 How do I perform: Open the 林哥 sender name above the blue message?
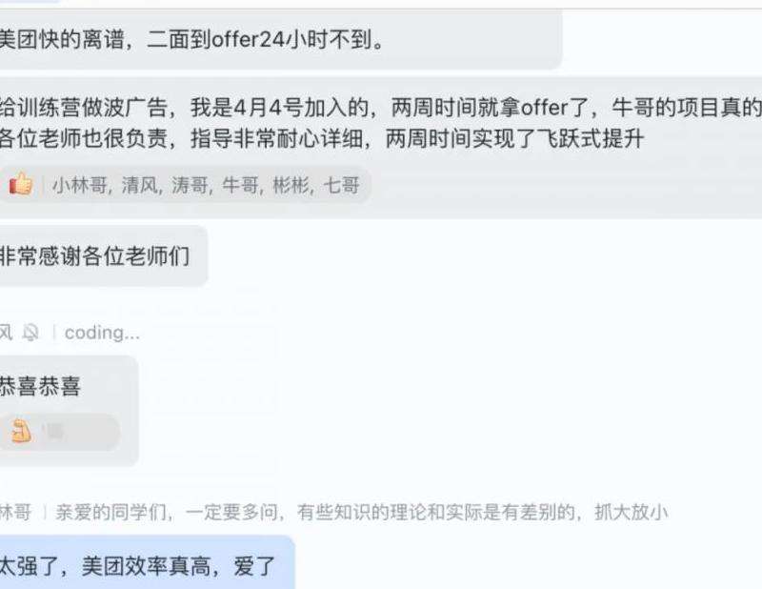point(15,512)
